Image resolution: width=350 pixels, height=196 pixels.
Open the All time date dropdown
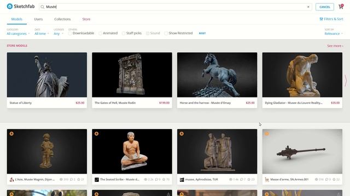coord(42,34)
